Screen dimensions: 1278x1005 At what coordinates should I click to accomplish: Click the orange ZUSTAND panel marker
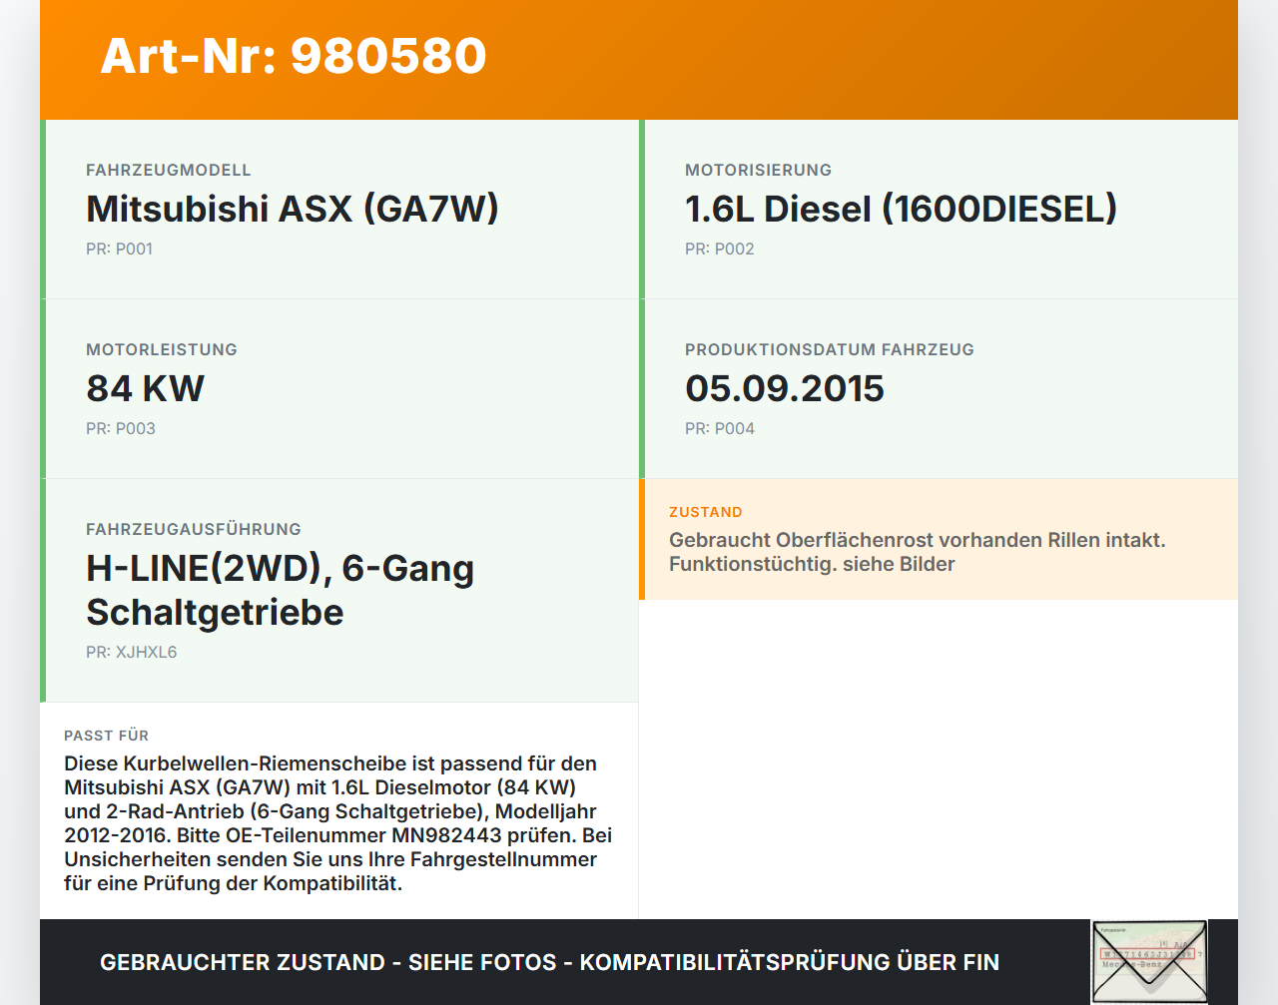pos(642,539)
